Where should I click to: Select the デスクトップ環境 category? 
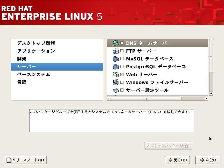click(57, 43)
